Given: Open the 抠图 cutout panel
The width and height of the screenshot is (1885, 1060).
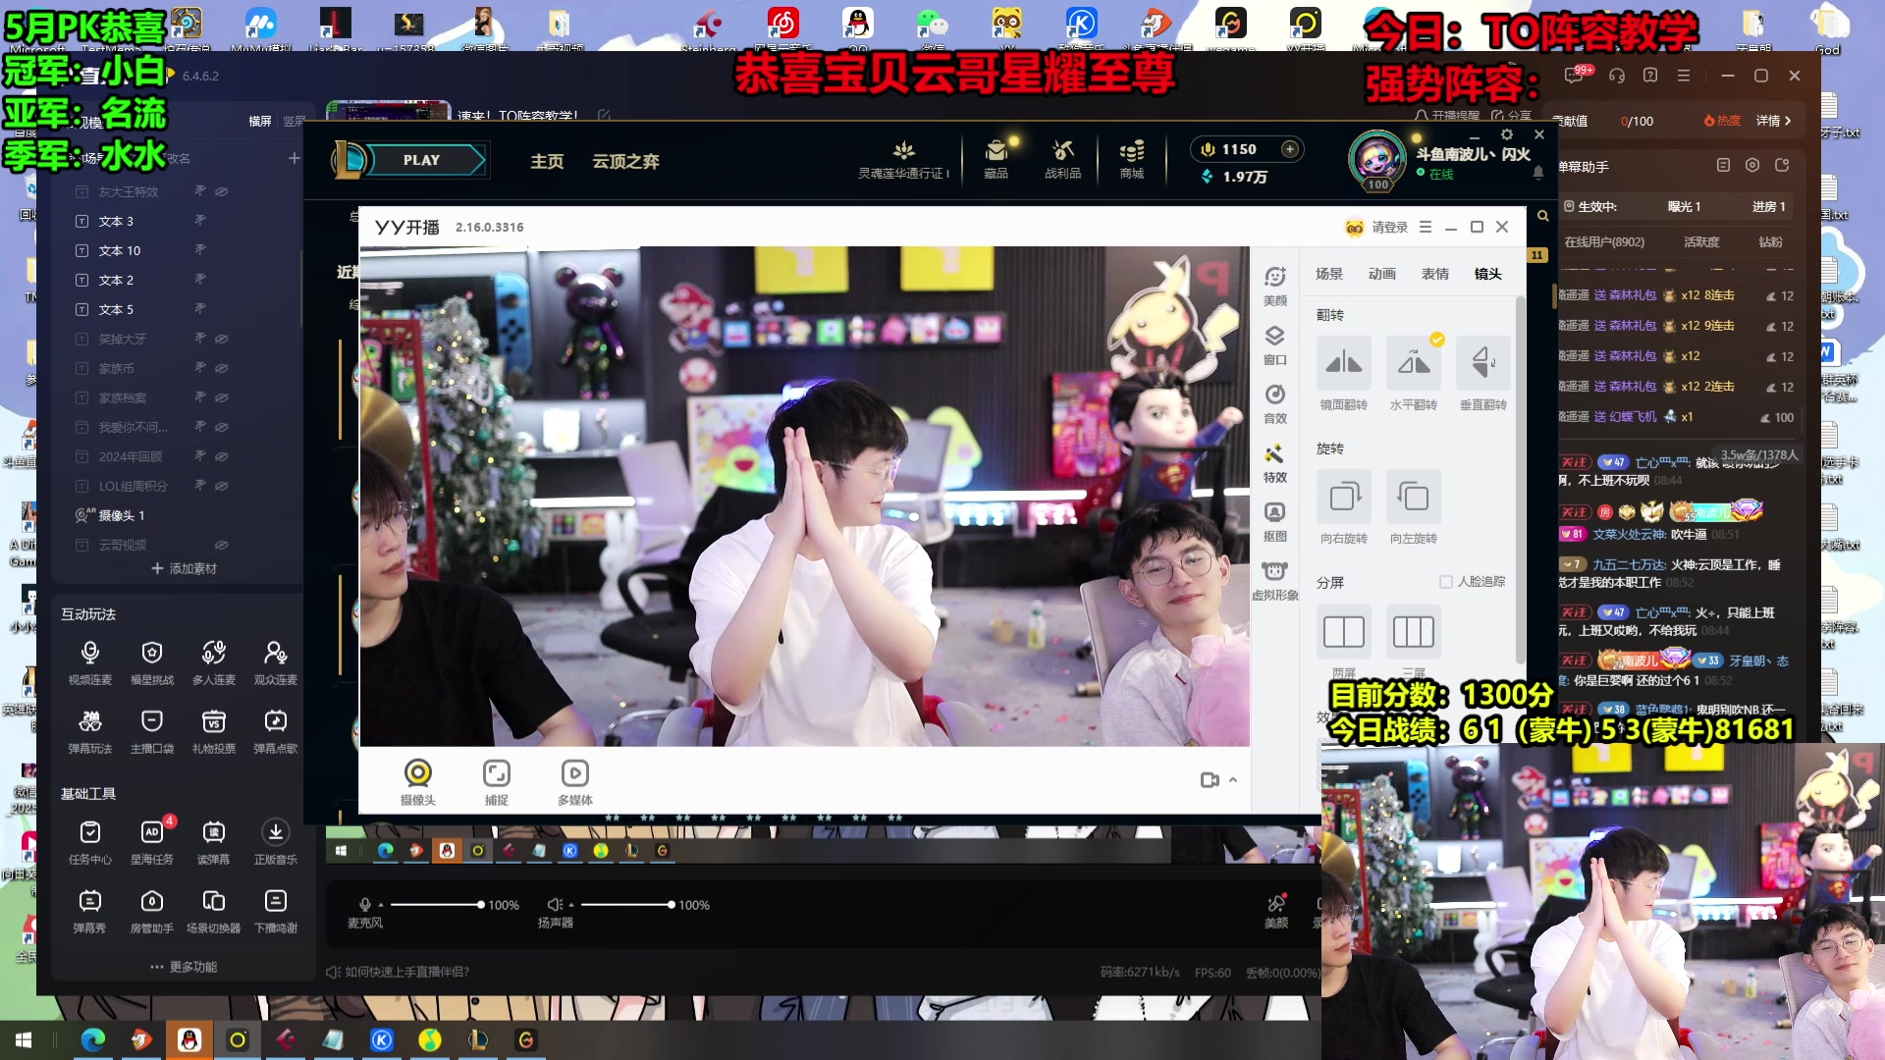Looking at the screenshot, I should [x=1274, y=521].
